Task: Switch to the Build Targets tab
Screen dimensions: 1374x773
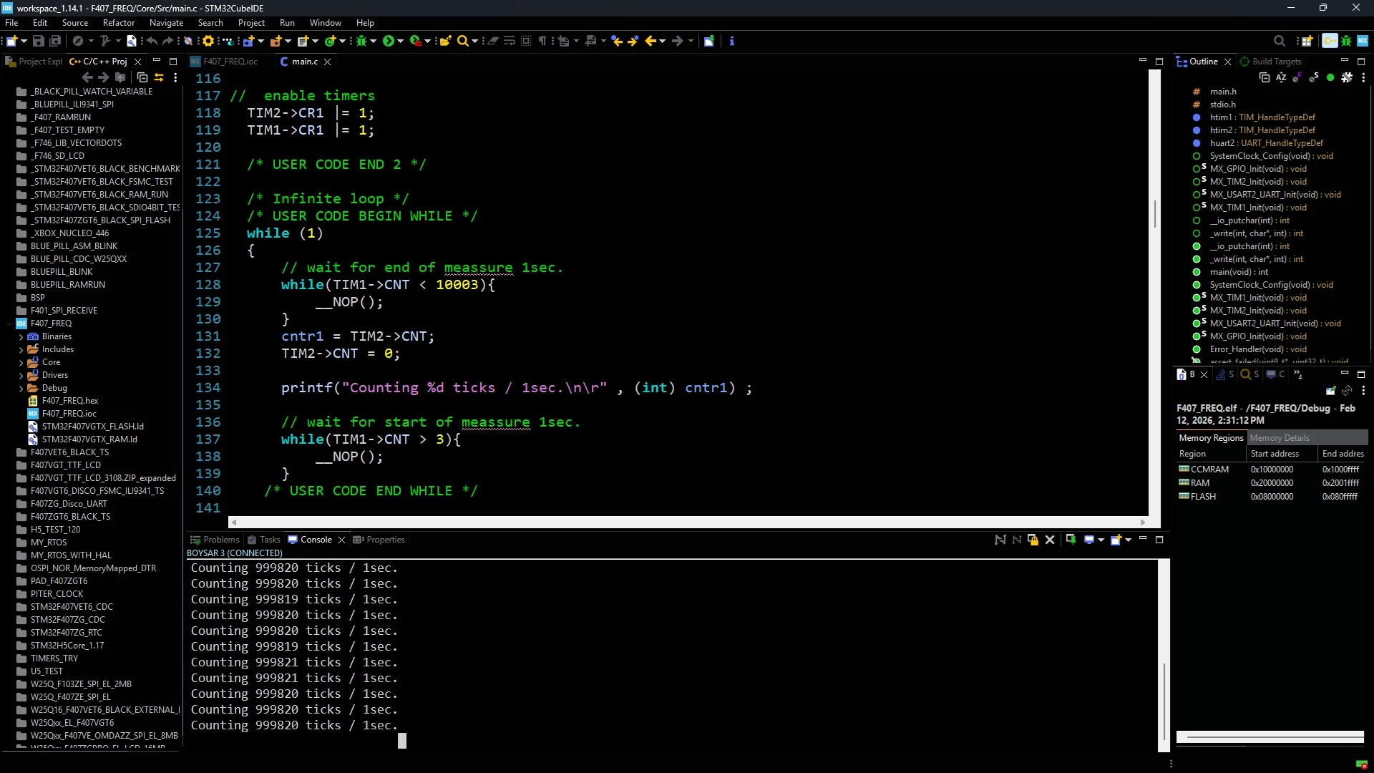Action: pos(1270,62)
